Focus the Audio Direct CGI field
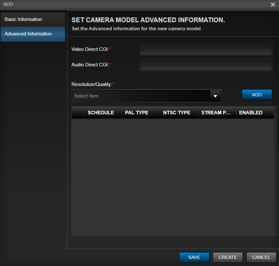279x266 pixels. click(x=206, y=65)
